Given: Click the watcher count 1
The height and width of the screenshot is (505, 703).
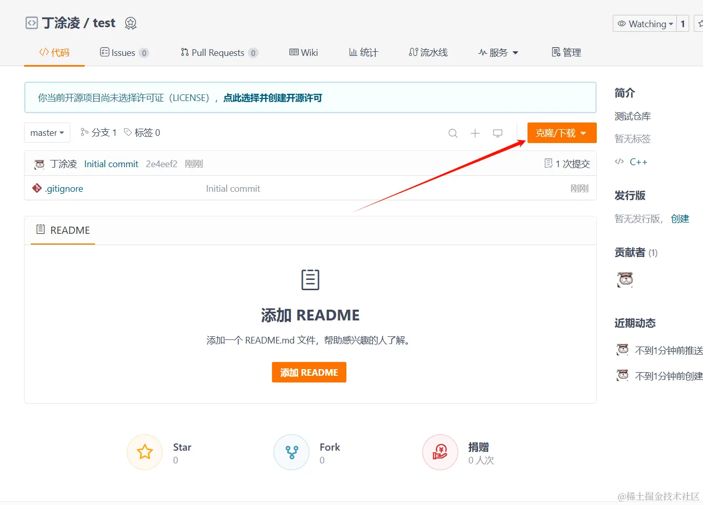Looking at the screenshot, I should [x=682, y=24].
